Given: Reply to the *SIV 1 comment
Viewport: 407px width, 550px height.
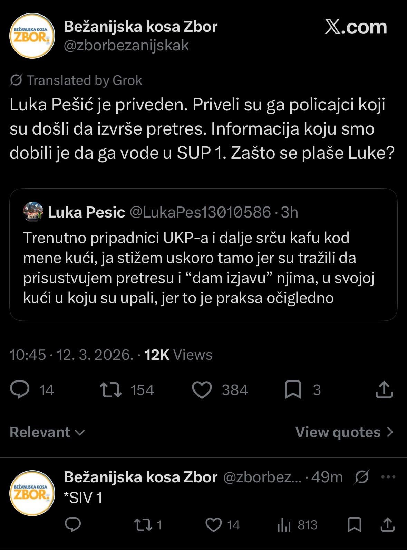Looking at the screenshot, I should [73, 525].
